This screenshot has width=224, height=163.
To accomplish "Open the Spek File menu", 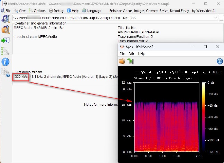I will click(x=122, y=54).
